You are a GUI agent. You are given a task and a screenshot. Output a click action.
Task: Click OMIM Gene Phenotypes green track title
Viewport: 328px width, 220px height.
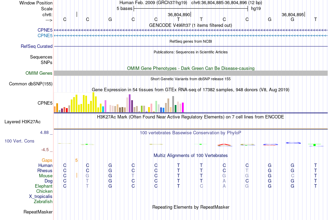[191, 68]
